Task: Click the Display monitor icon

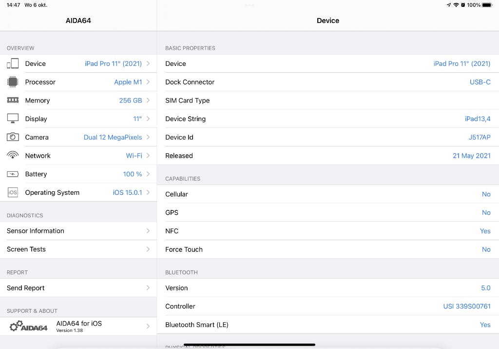Action: click(x=13, y=119)
